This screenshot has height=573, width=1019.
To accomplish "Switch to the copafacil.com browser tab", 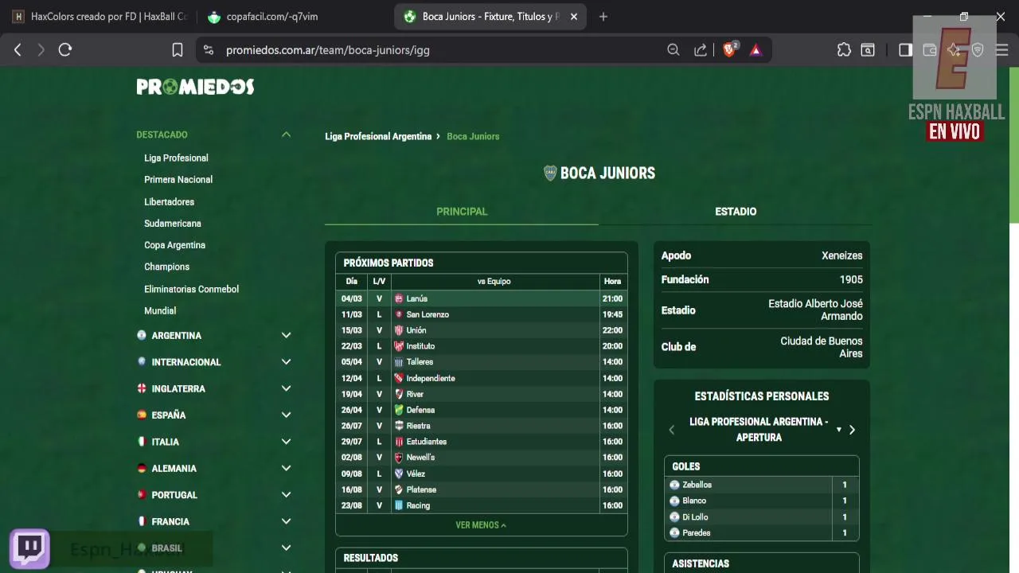I will pyautogui.click(x=295, y=17).
